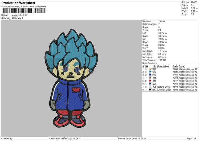This screenshot has height=141, width=199.
Task: Click the 'N#' column header
Action: (x=147, y=66)
